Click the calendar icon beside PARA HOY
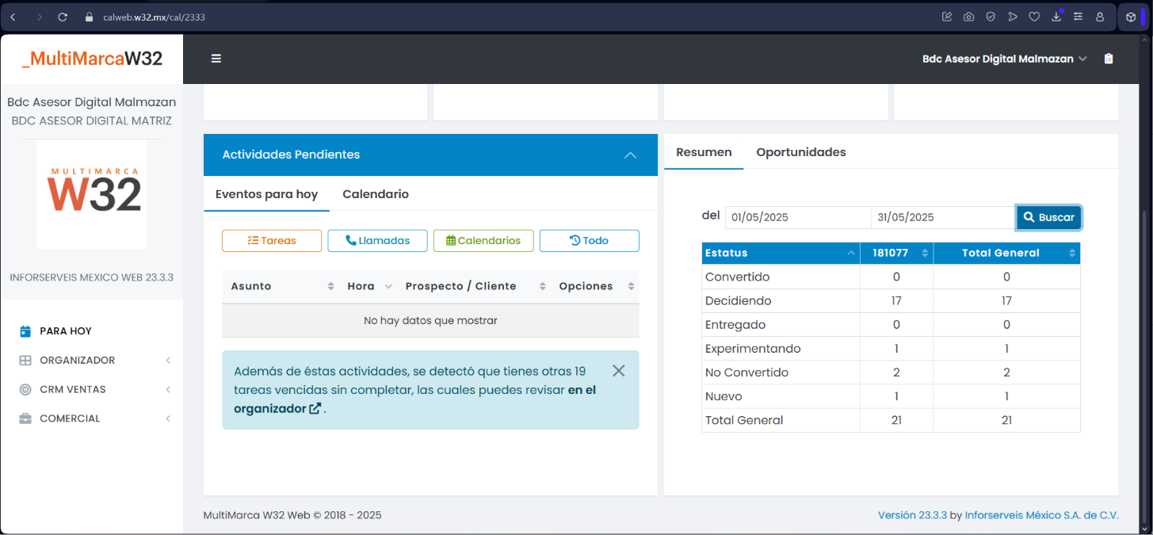 [x=25, y=331]
